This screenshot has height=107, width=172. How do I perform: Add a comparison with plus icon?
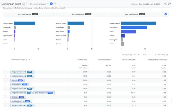click(55, 4)
